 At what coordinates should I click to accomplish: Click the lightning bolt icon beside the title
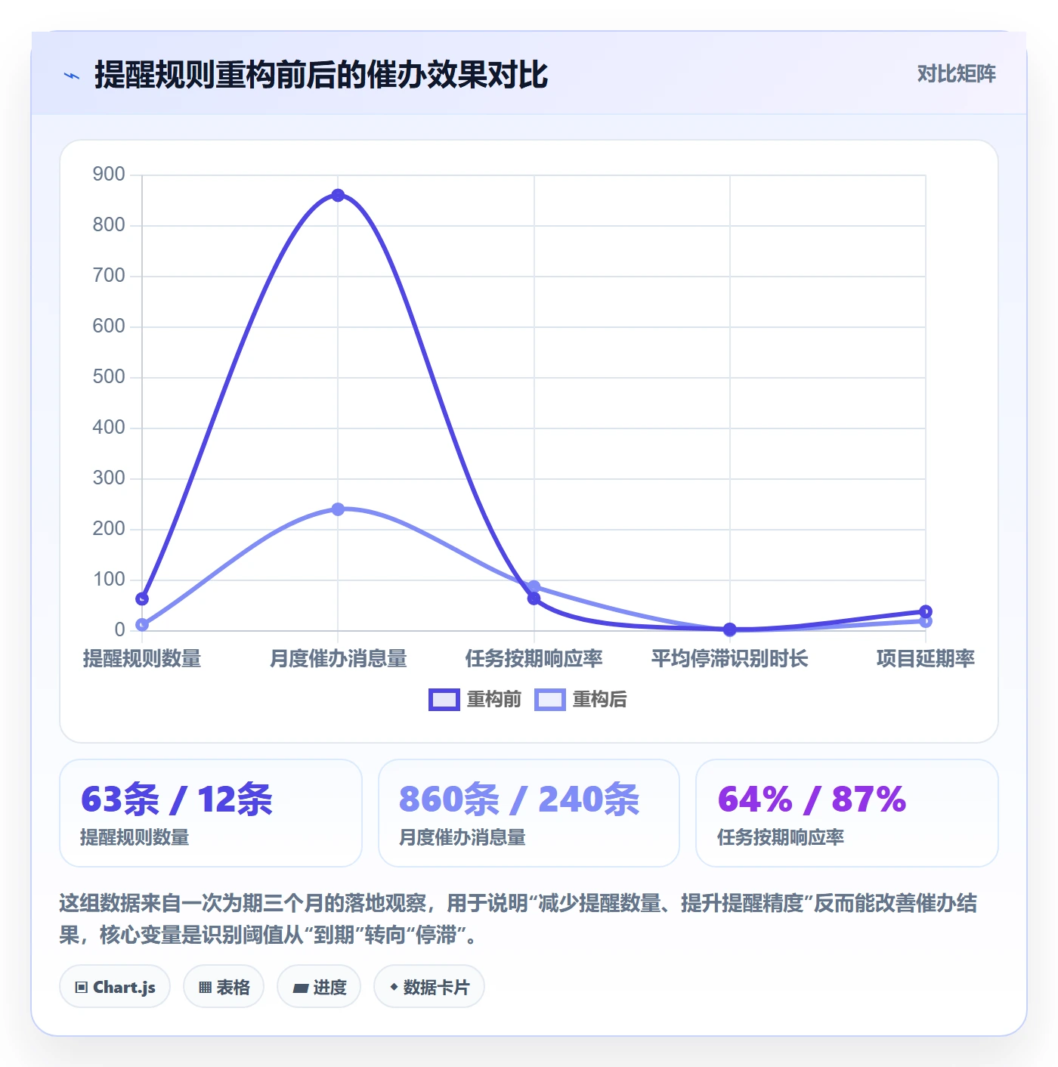(72, 76)
